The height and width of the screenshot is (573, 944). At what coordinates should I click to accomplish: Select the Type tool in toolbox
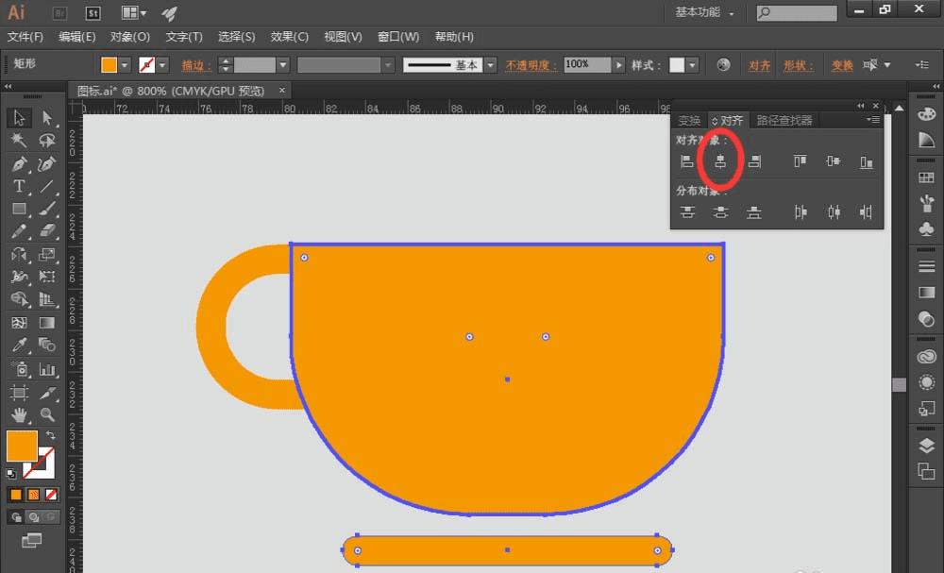pos(19,187)
